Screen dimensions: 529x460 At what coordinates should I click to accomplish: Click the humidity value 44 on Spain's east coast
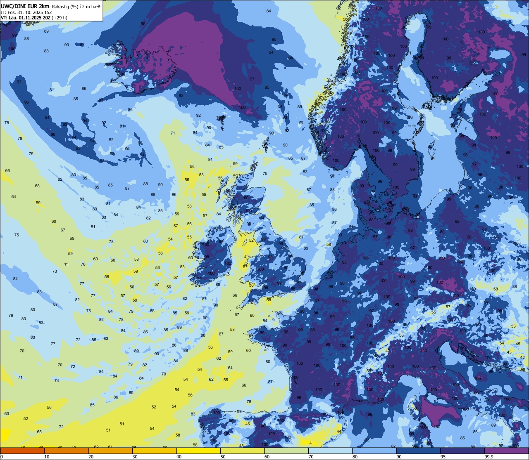click(x=339, y=431)
